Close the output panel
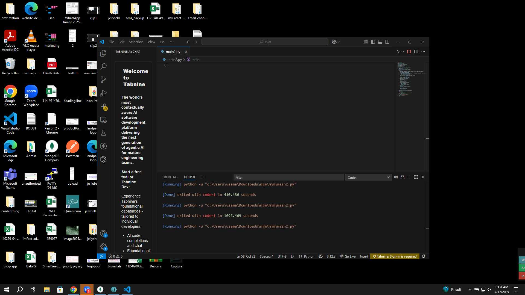The width and height of the screenshot is (525, 295). click(423, 177)
